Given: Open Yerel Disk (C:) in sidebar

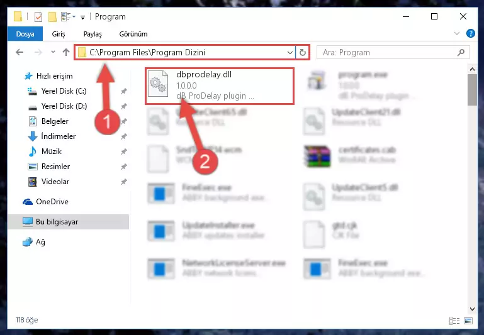Looking at the screenshot, I should (57, 91).
